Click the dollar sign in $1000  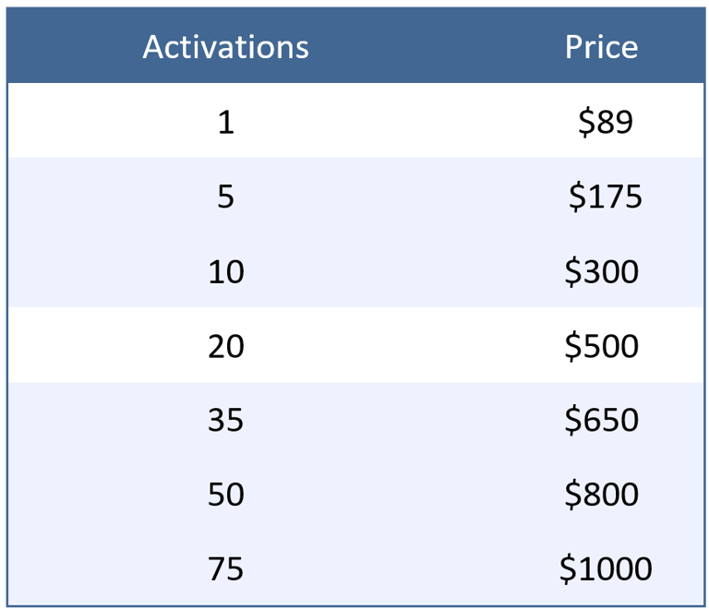pos(568,568)
